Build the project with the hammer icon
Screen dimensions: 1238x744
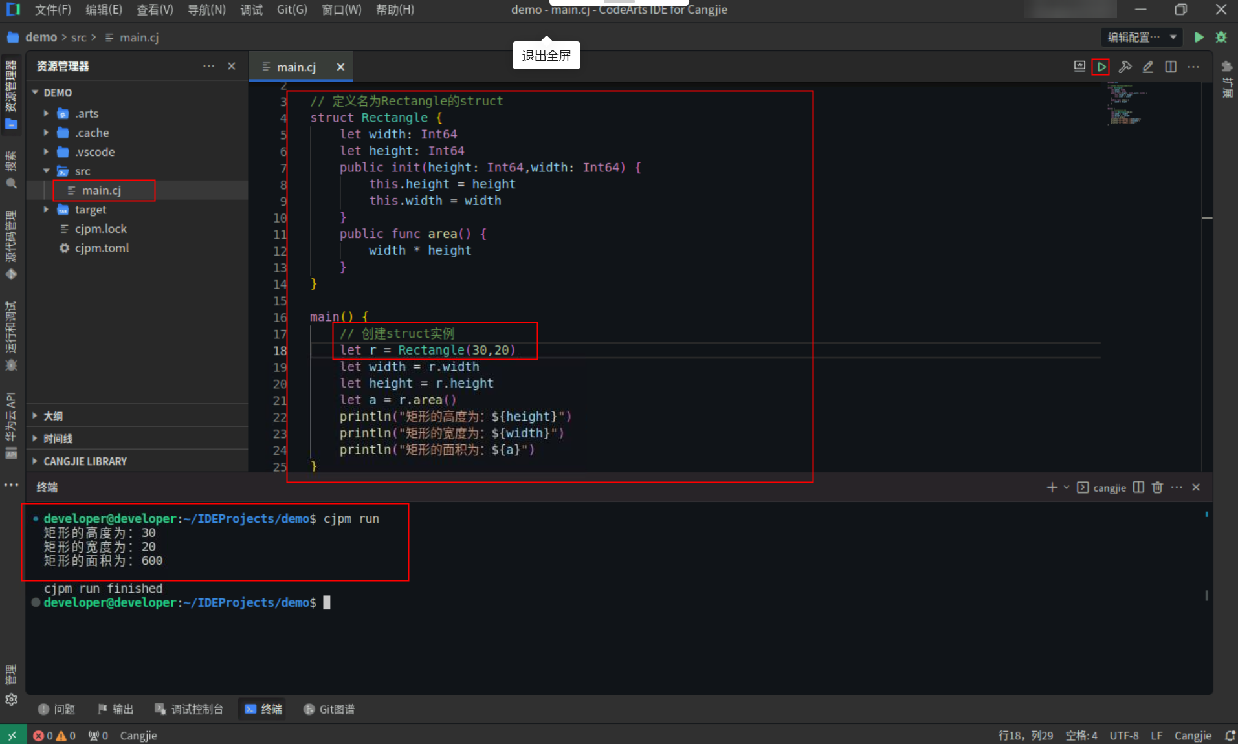1126,67
